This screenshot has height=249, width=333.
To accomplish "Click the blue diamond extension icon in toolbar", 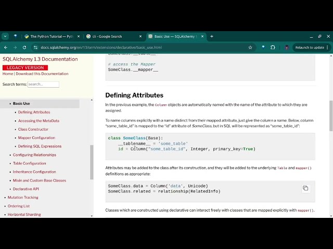I will 263,47.
